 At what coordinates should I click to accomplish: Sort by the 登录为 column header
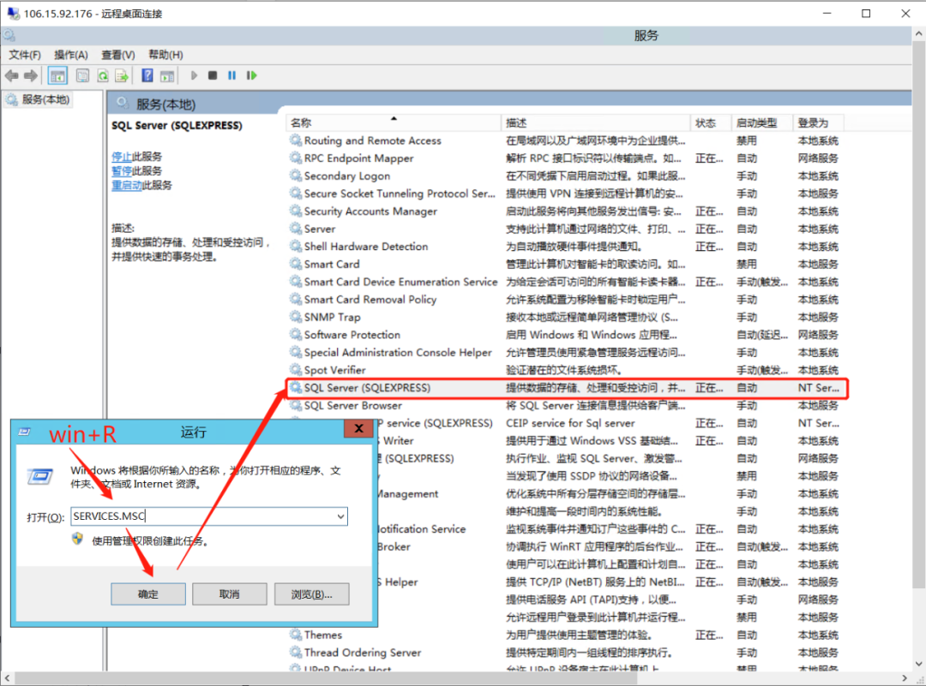(x=819, y=122)
